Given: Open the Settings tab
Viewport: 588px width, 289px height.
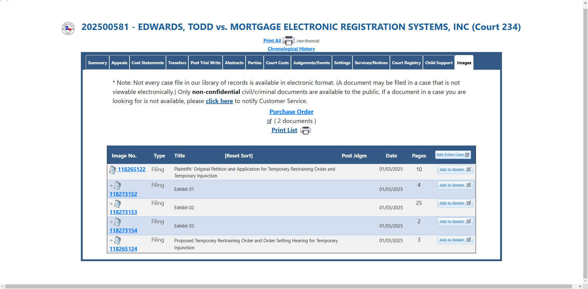Looking at the screenshot, I should 342,63.
